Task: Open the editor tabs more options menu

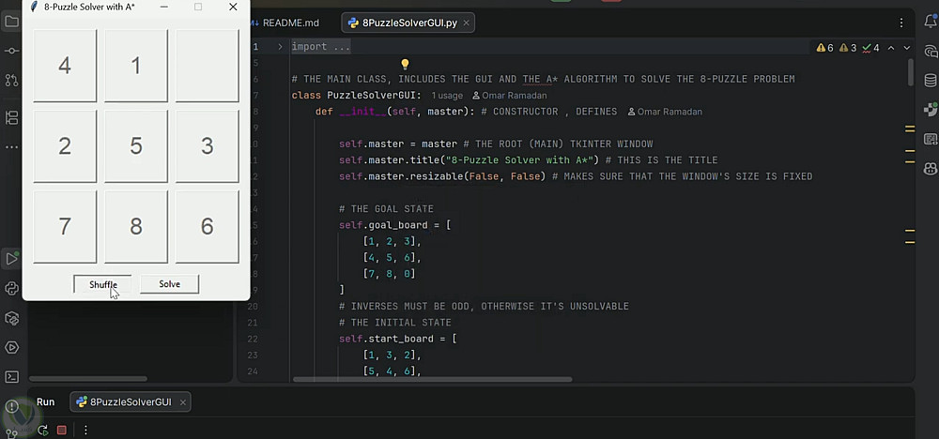Action: [901, 23]
